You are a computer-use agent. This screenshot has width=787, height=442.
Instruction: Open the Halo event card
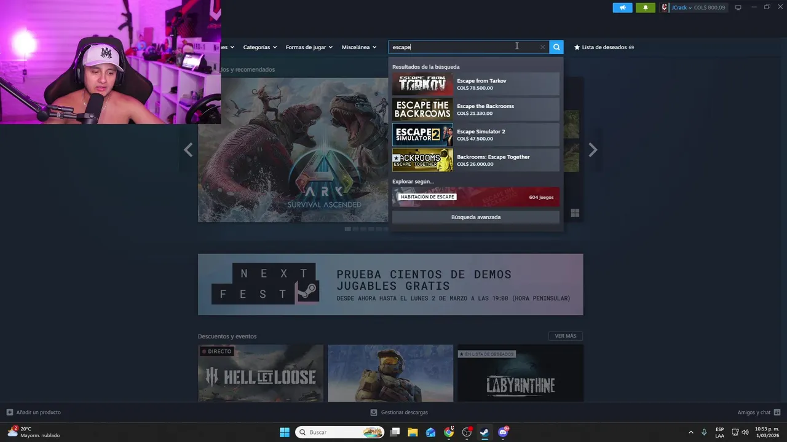click(390, 373)
